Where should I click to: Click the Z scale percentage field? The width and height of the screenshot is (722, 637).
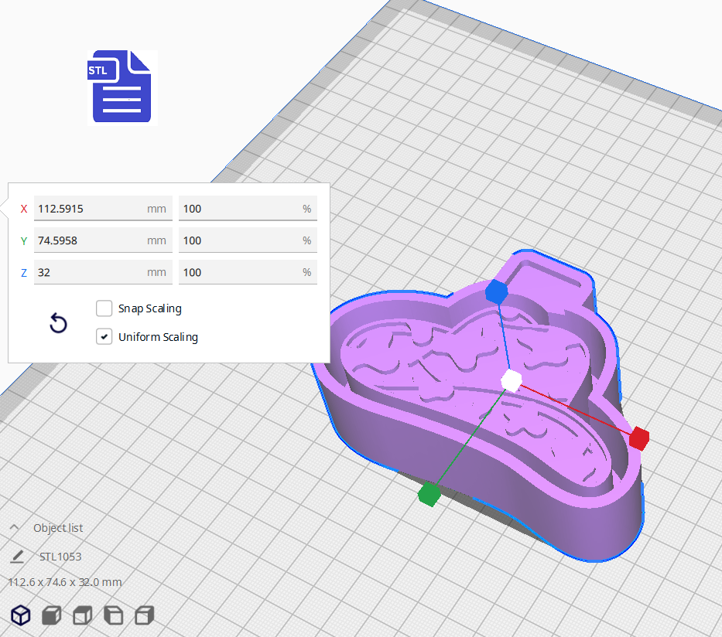[240, 272]
